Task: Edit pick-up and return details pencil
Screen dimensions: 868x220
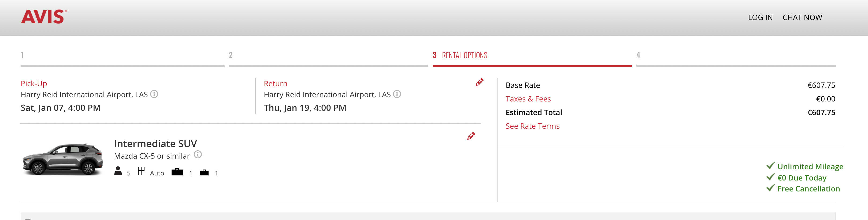Action: click(x=480, y=82)
